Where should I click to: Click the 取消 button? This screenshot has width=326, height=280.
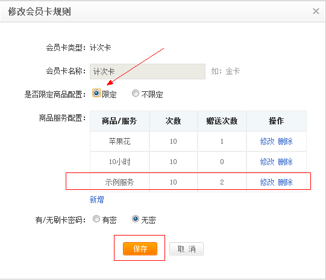point(186,249)
